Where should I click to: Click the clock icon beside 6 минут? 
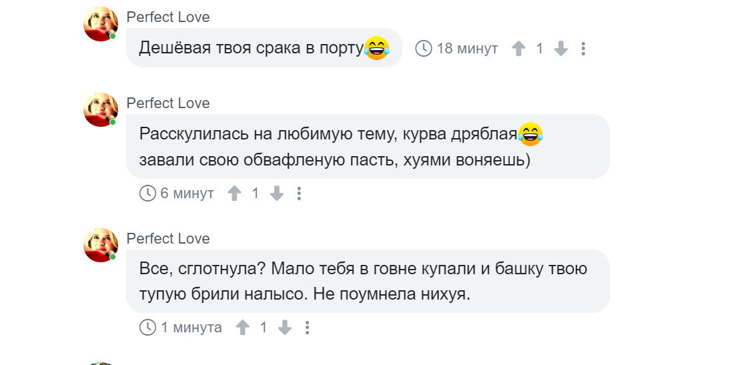coord(147,194)
